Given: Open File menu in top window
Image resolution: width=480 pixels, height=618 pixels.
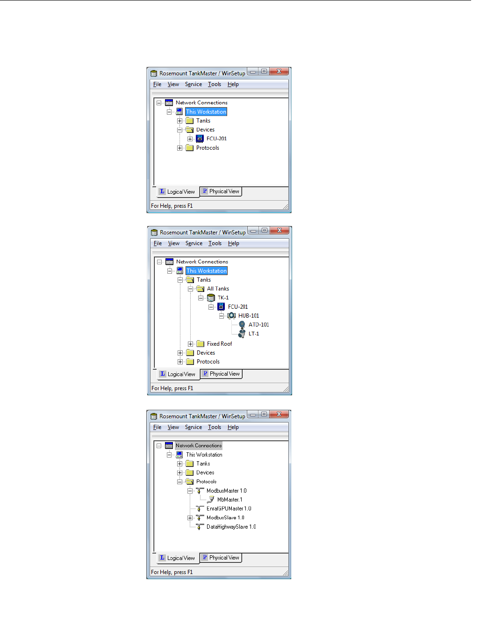Looking at the screenshot, I should 158,84.
